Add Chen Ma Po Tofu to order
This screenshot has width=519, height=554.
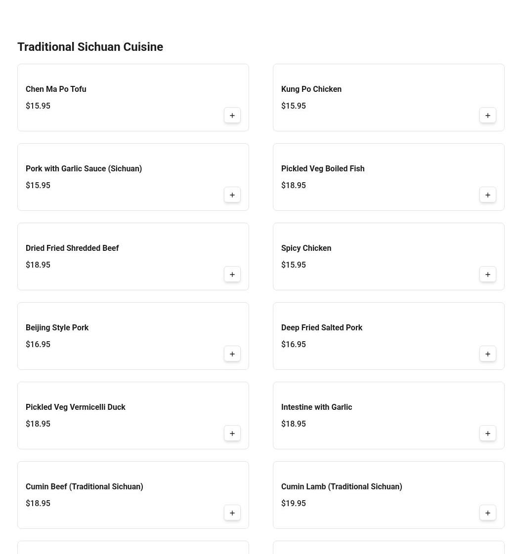point(232,116)
